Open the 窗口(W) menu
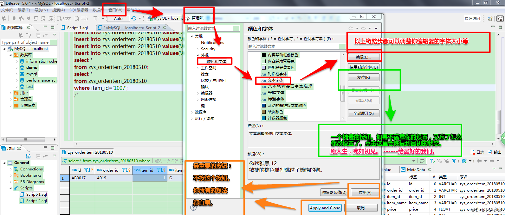Screen dimensions: 505x215 pyautogui.click(x=115, y=10)
